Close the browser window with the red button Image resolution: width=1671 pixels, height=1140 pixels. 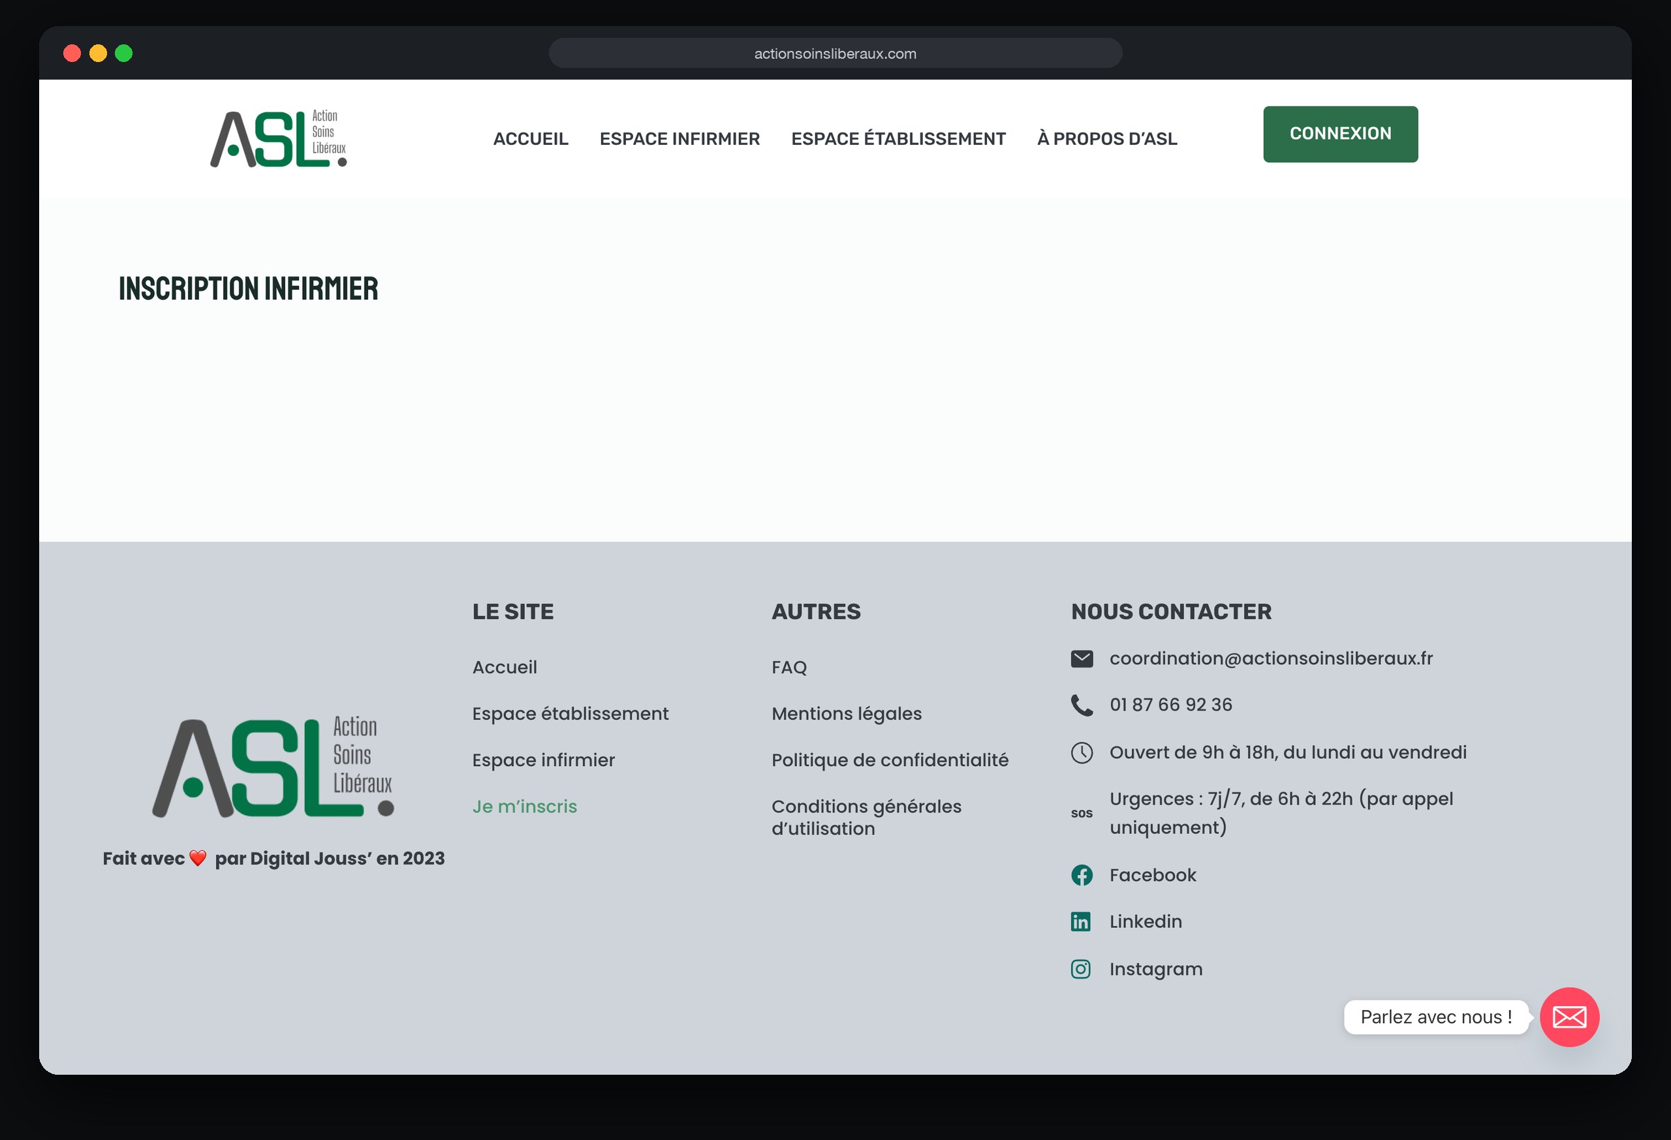(72, 54)
